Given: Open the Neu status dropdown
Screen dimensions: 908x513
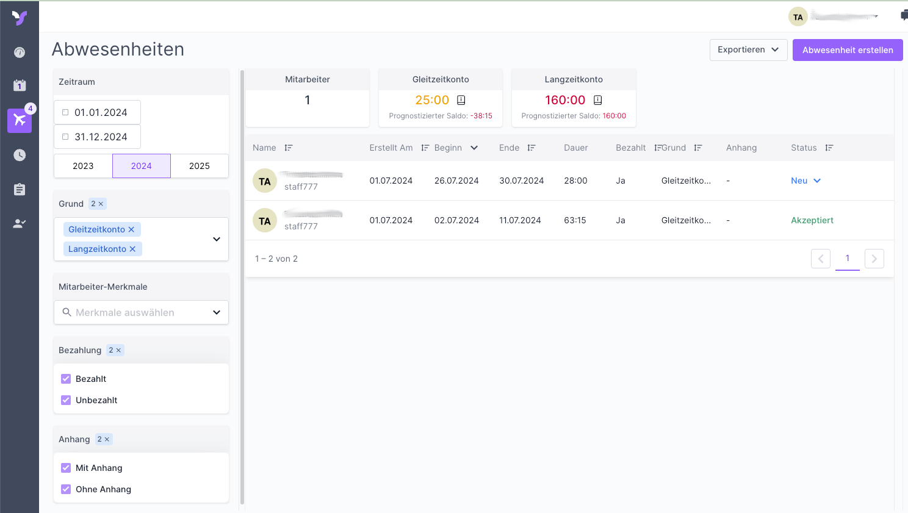Looking at the screenshot, I should click(x=805, y=181).
